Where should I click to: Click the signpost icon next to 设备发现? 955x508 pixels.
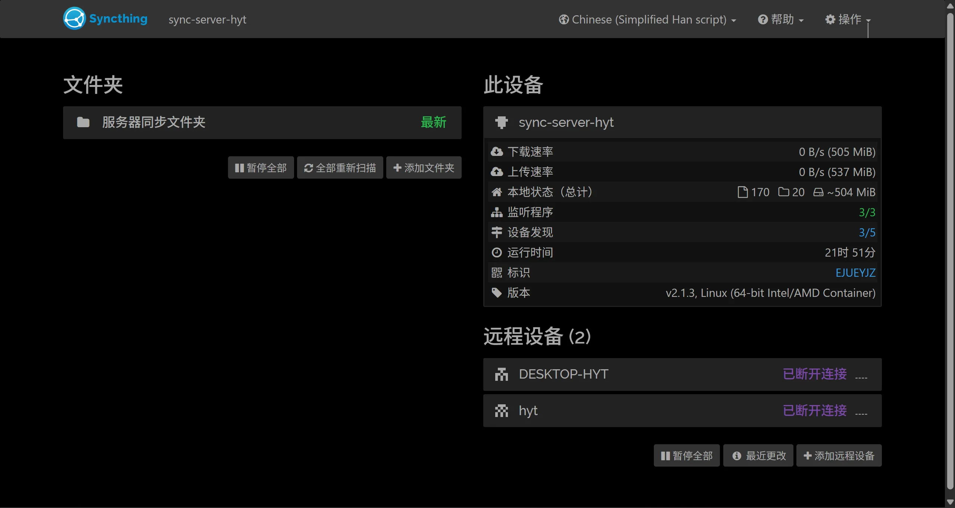point(497,232)
